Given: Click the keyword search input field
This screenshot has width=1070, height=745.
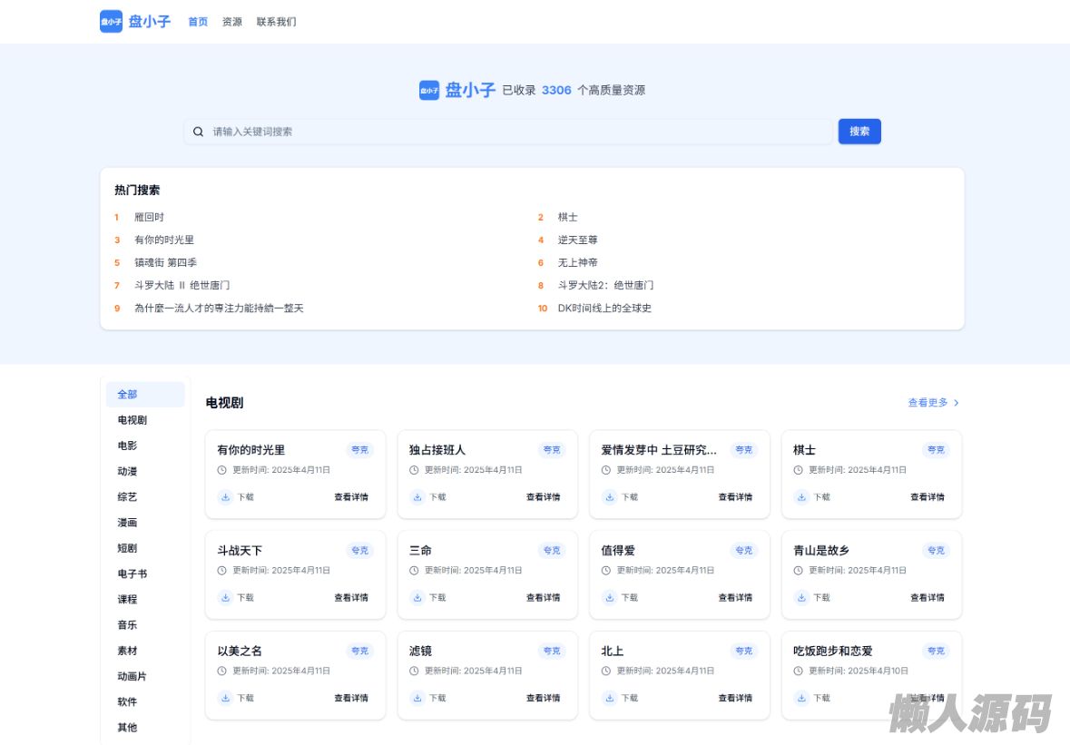Looking at the screenshot, I should 508,132.
